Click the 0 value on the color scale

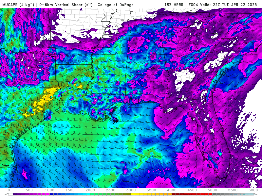(x=9, y=190)
